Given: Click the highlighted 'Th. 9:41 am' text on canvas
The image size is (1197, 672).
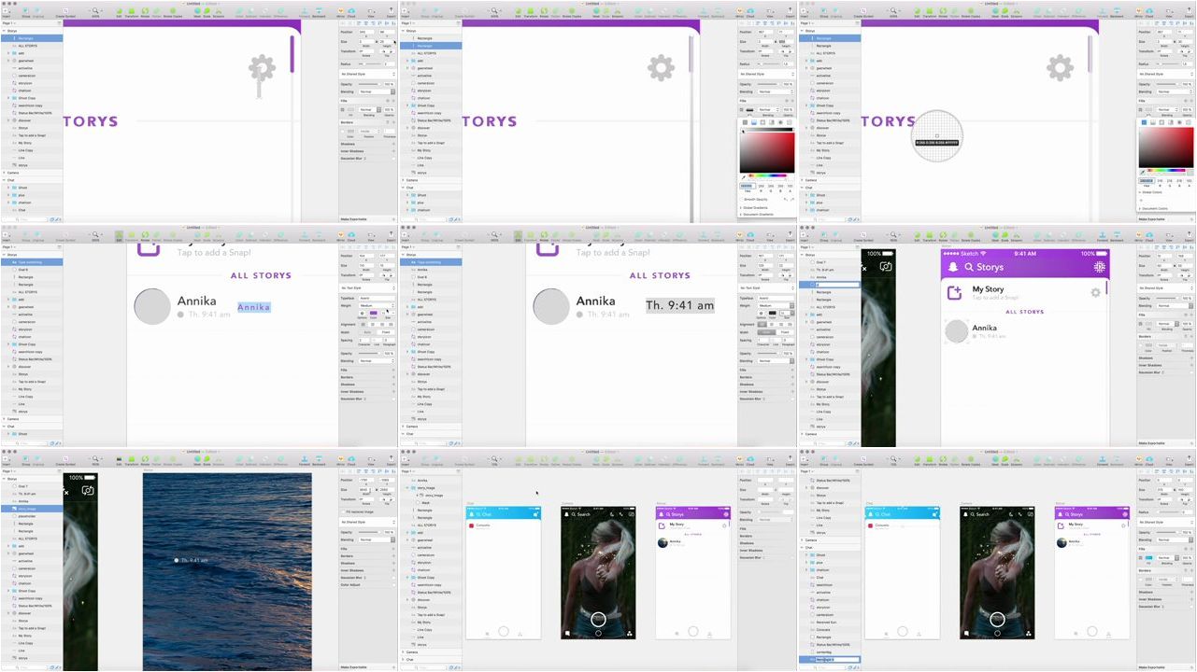Looking at the screenshot, I should [679, 305].
